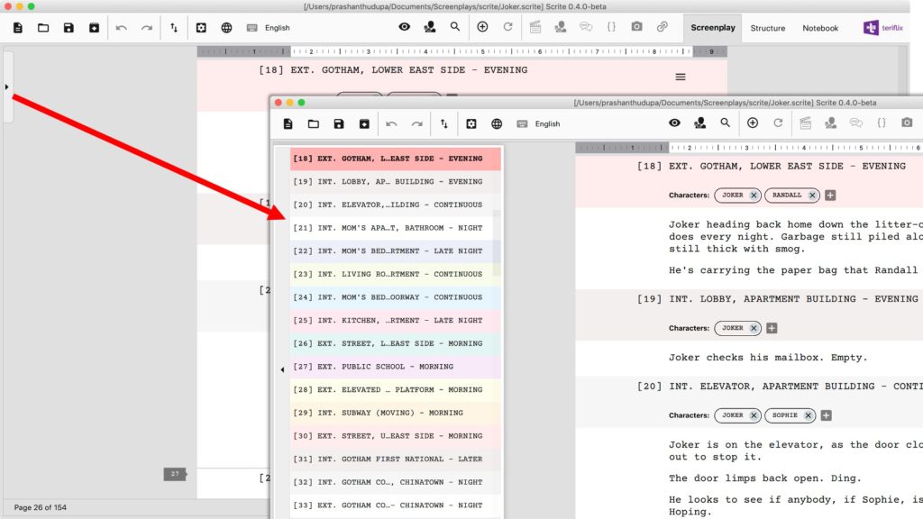The width and height of the screenshot is (923, 519).
Task: Remove RANDALL tag from scene 18
Action: [812, 196]
